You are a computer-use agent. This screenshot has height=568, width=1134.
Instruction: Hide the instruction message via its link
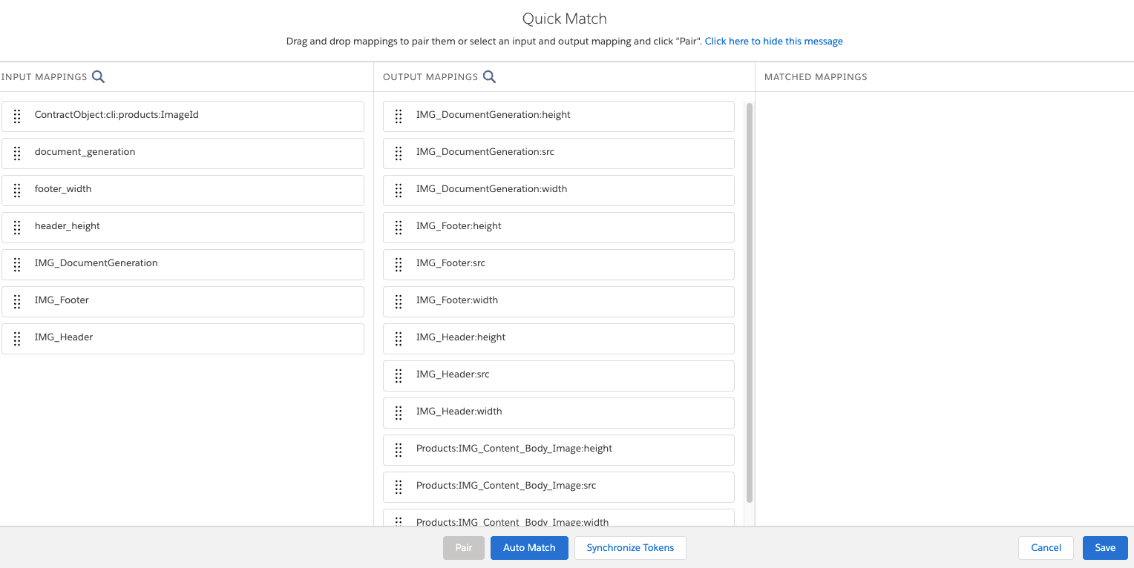773,41
